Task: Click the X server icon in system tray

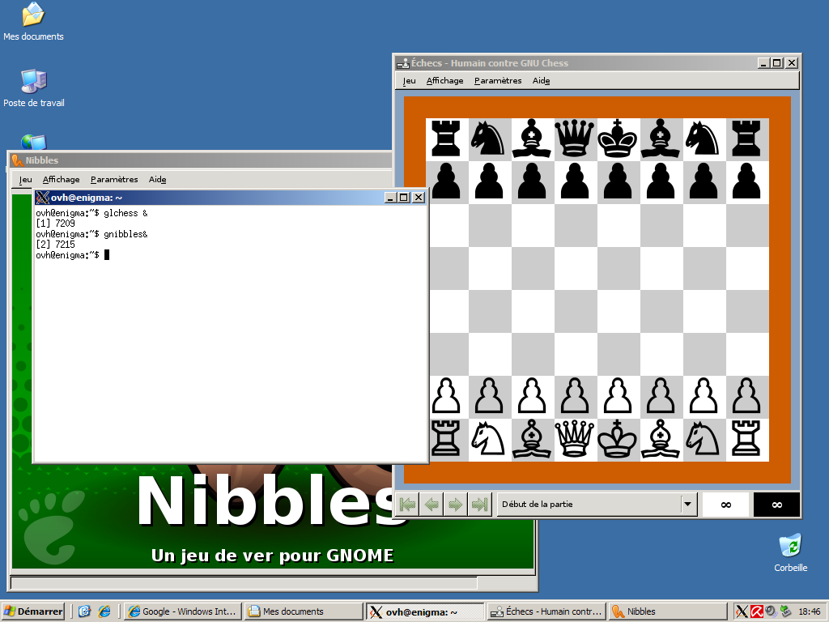Action: click(742, 611)
